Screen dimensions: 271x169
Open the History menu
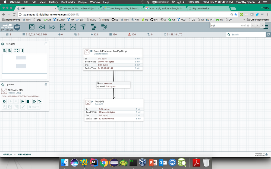point(53,2)
